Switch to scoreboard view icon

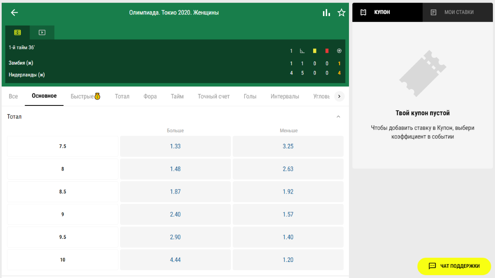pyautogui.click(x=18, y=33)
